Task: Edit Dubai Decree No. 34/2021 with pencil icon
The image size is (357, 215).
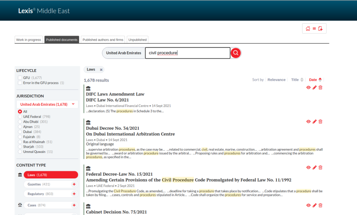Action: pos(315,121)
